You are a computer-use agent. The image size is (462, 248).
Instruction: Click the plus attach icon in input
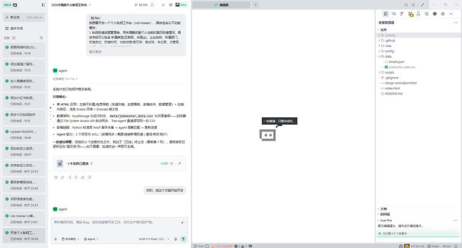(x=56, y=239)
